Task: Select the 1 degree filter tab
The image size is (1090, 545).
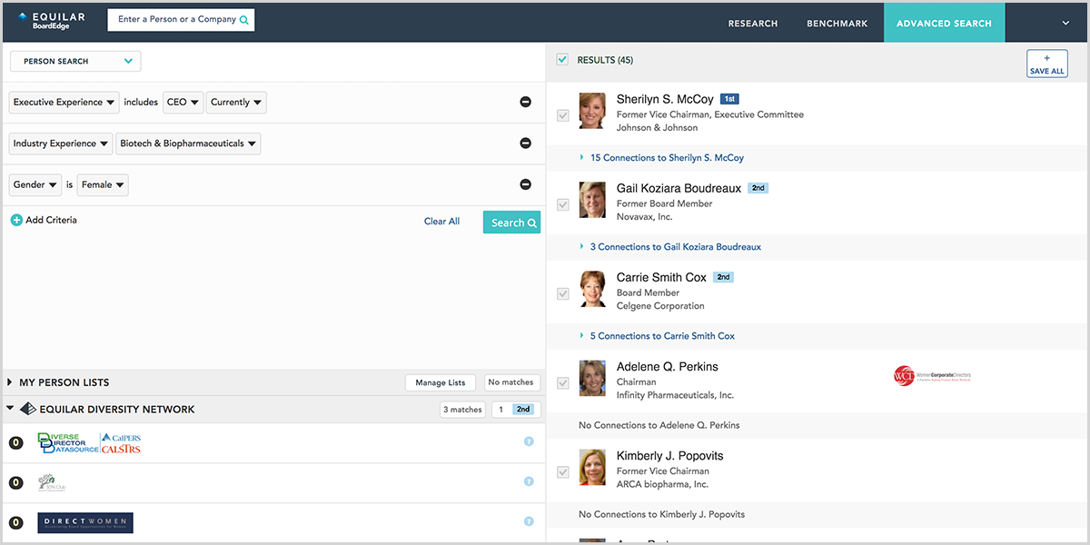Action: click(x=500, y=410)
